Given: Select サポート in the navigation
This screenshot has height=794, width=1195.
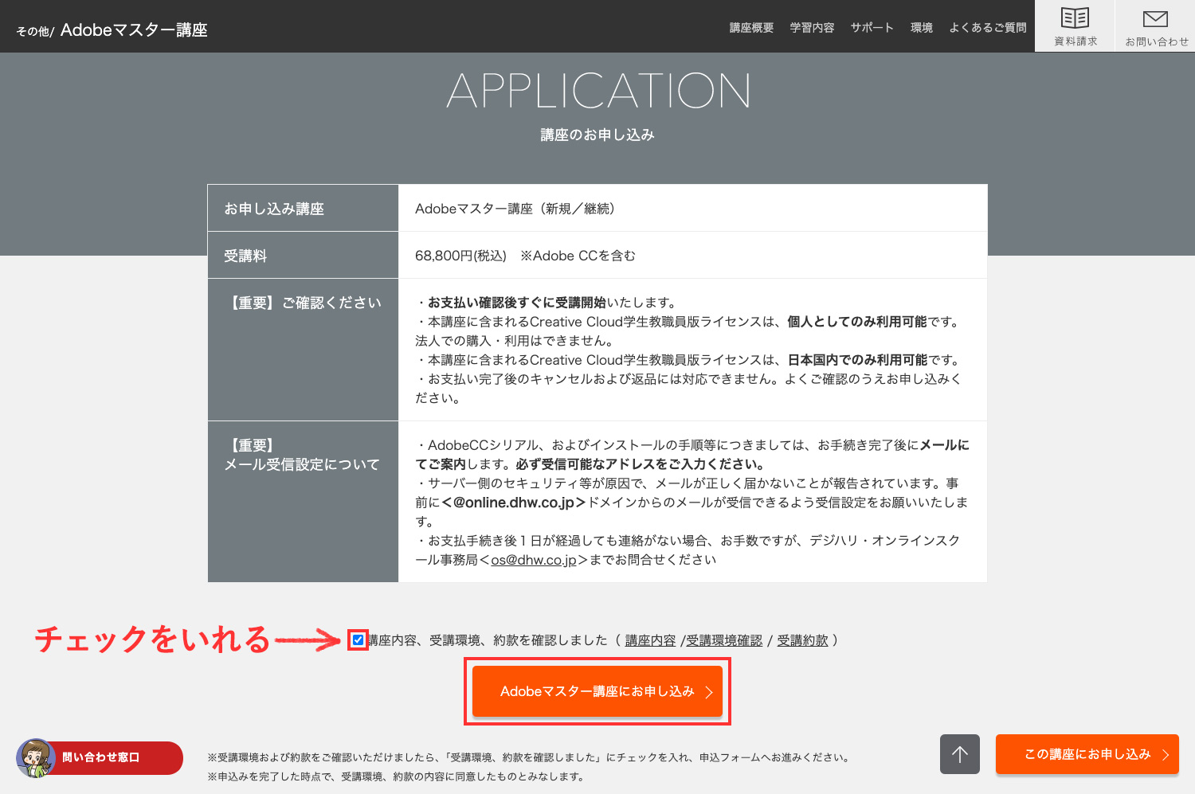Looking at the screenshot, I should click(872, 28).
